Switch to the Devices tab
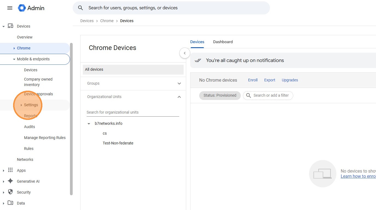Image resolution: width=376 pixels, height=210 pixels. [x=197, y=42]
